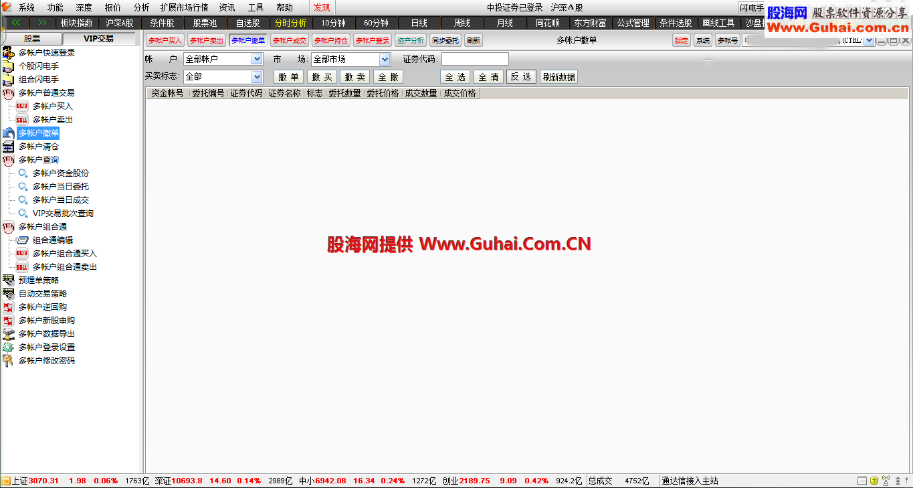Open the 帐户 全部帐户 dropdown
This screenshot has width=913, height=488.
[x=257, y=60]
